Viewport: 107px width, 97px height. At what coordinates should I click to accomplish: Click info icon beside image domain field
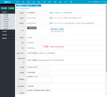(x=51, y=23)
